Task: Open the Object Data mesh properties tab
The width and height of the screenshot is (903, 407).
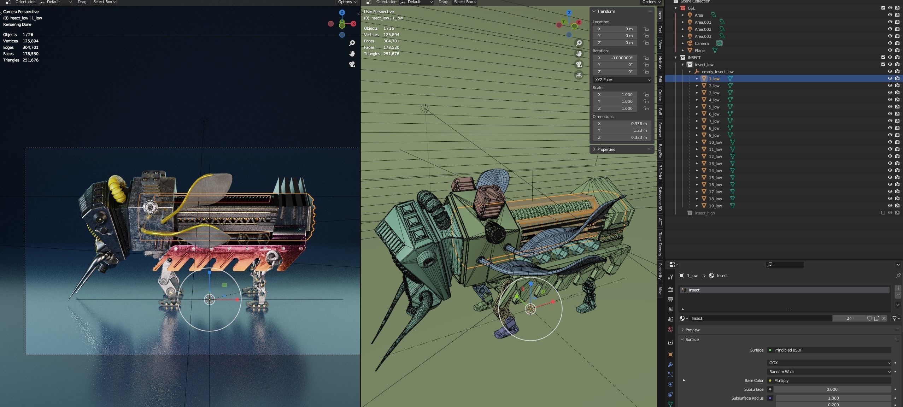Action: 670,403
